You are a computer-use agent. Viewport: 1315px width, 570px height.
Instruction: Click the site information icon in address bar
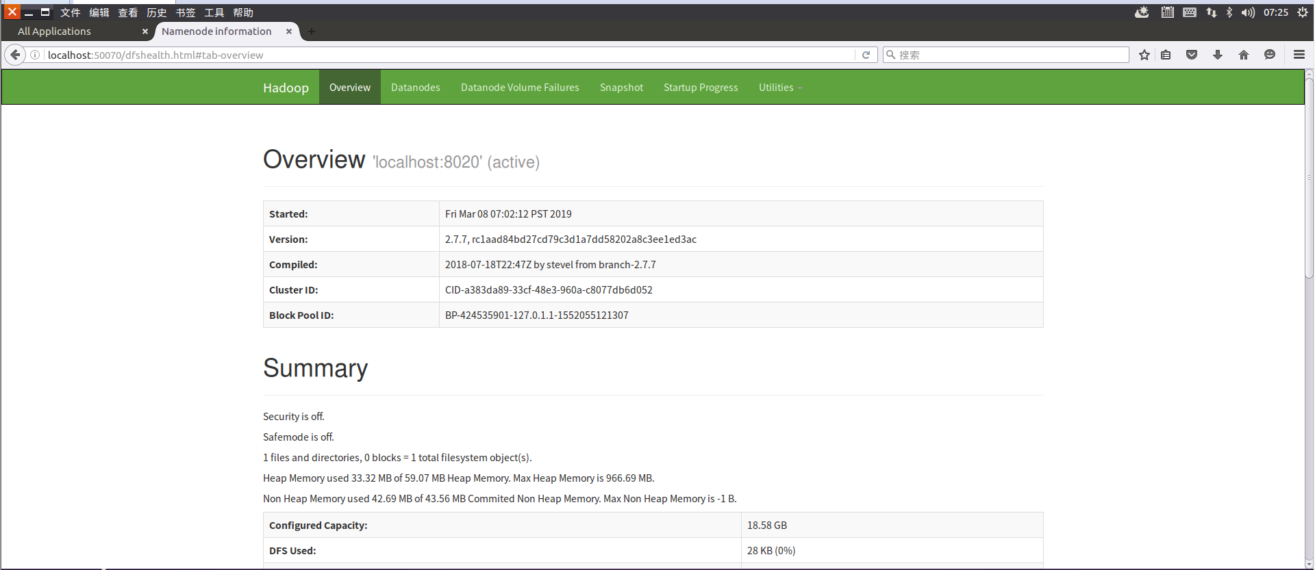click(35, 55)
